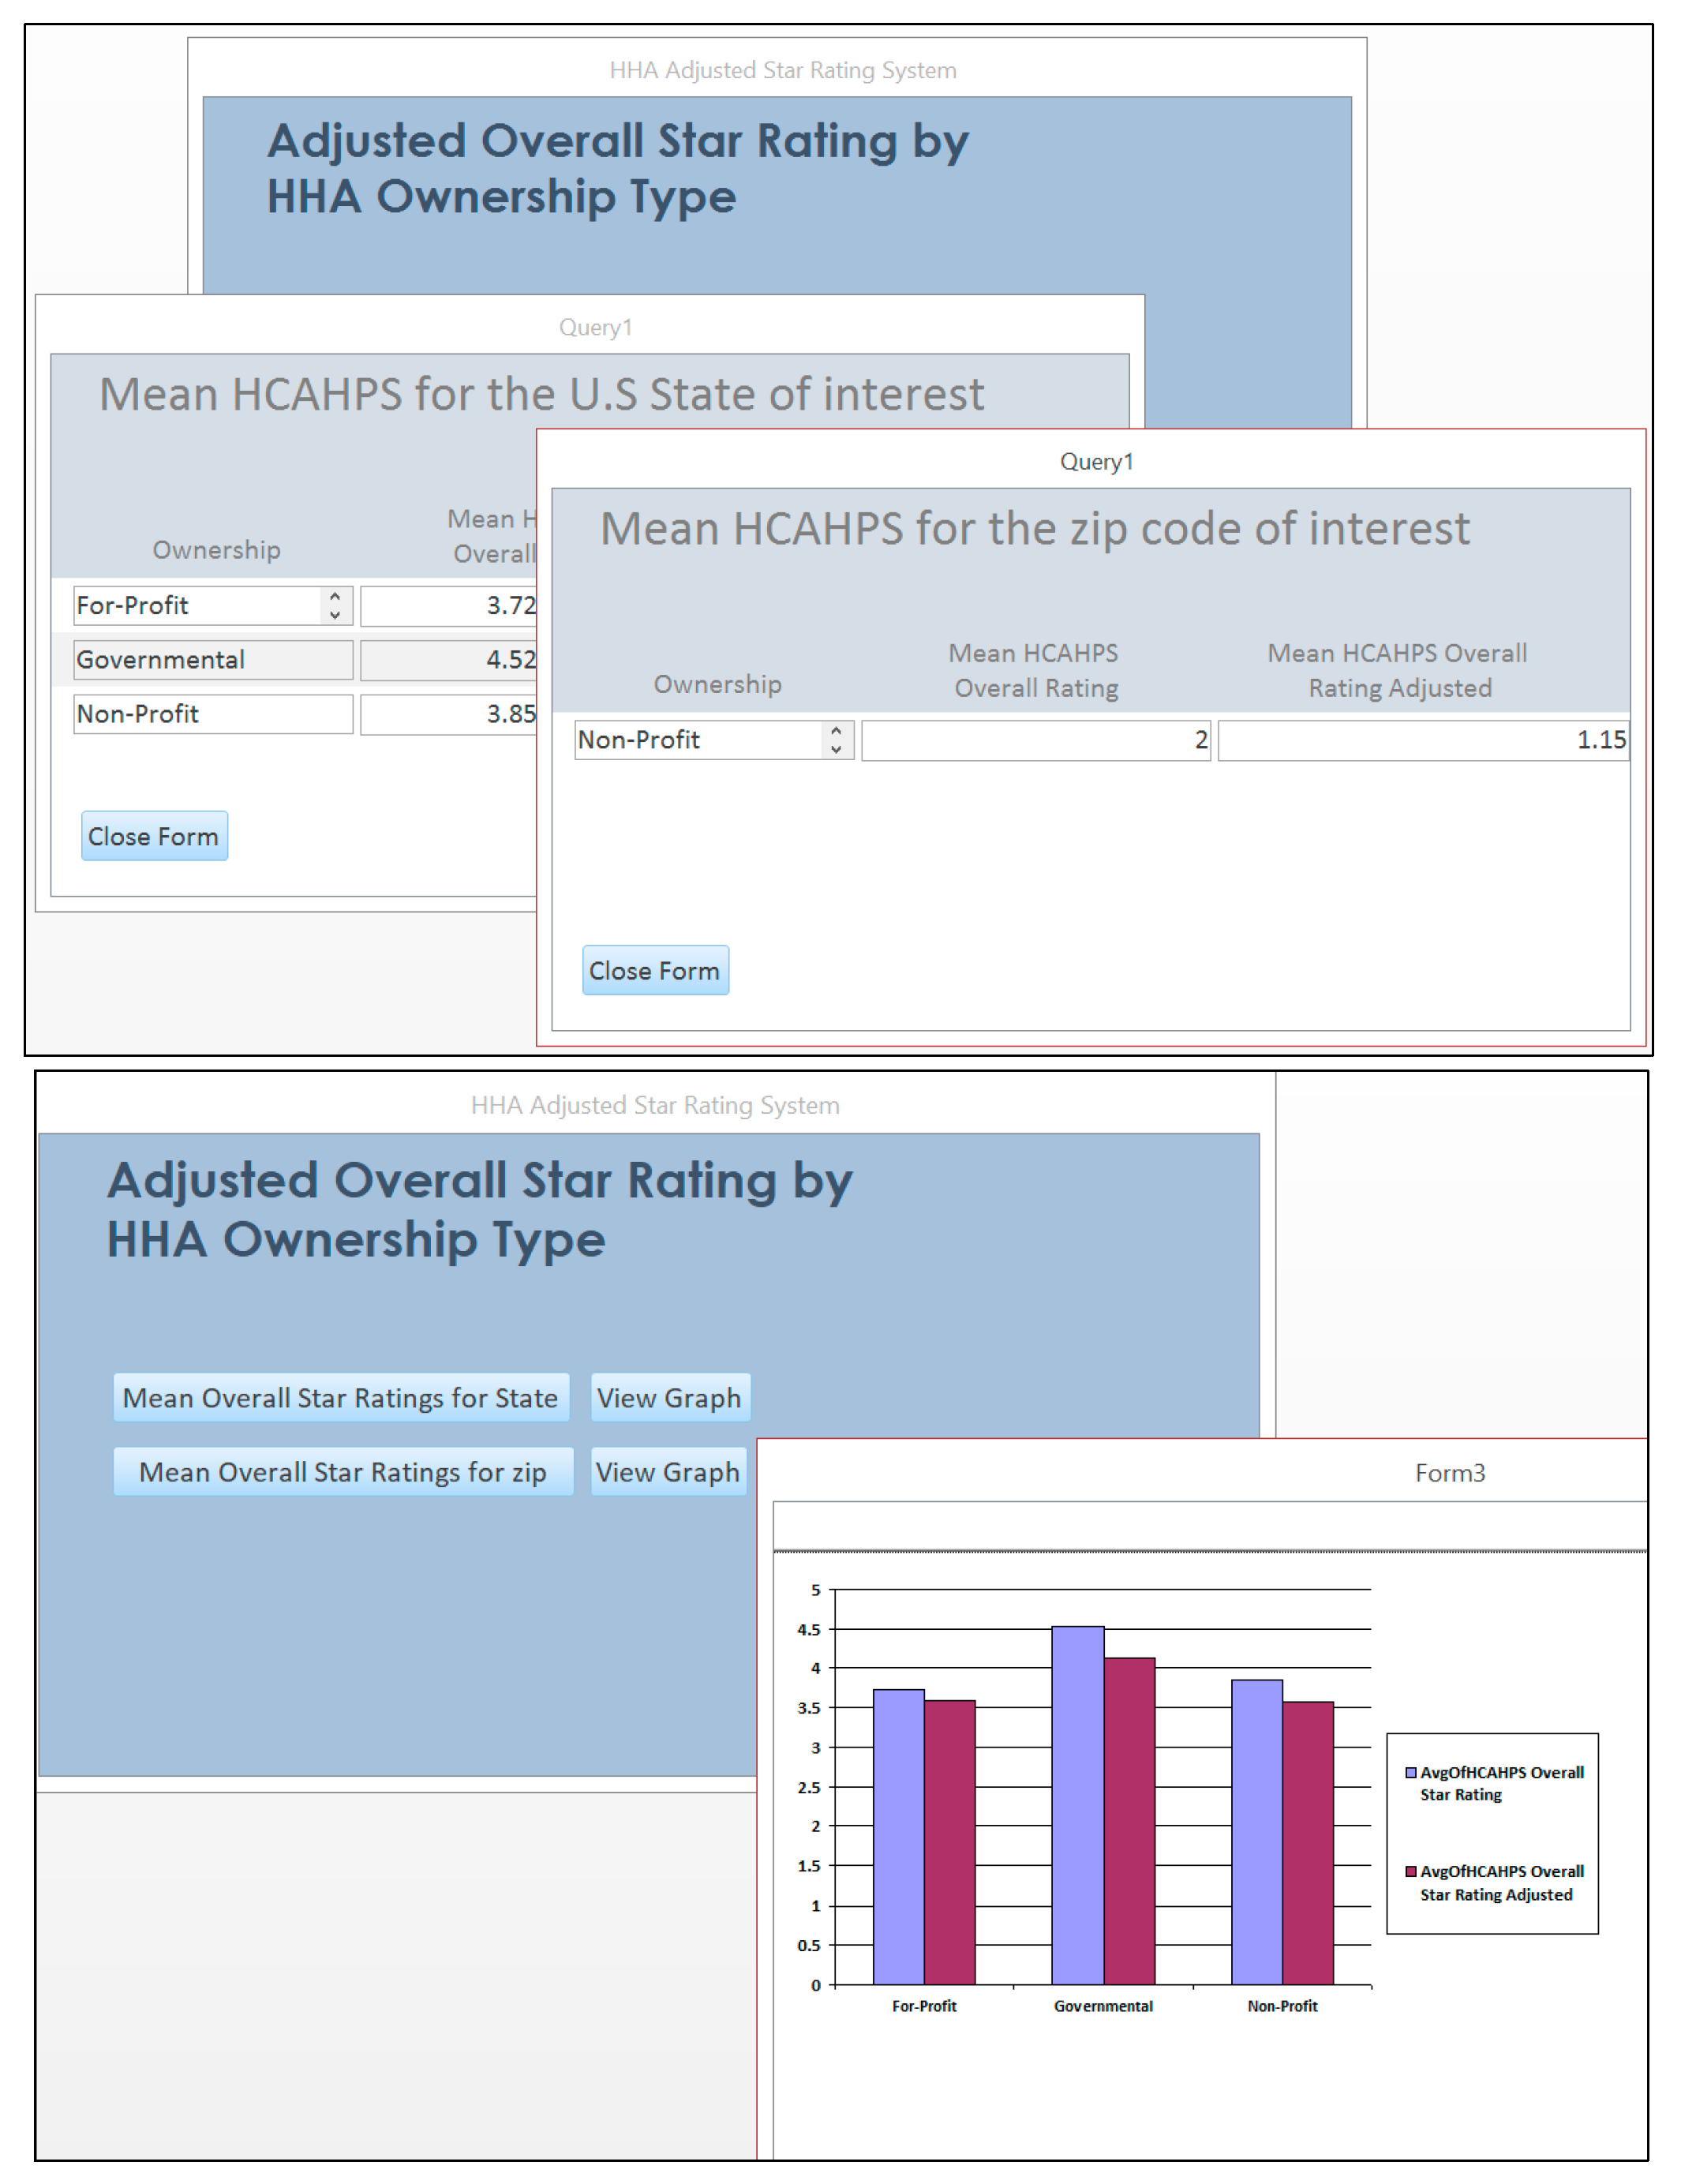Select the Non-Profit ownership field in state form
1681x2184 pixels.
(x=212, y=714)
